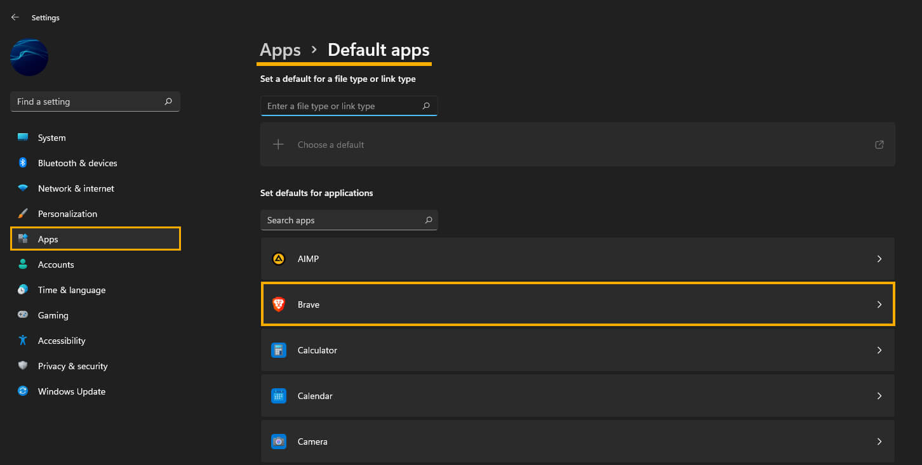922x465 pixels.
Task: Click the Apps icon in the sidebar
Action: 23,239
